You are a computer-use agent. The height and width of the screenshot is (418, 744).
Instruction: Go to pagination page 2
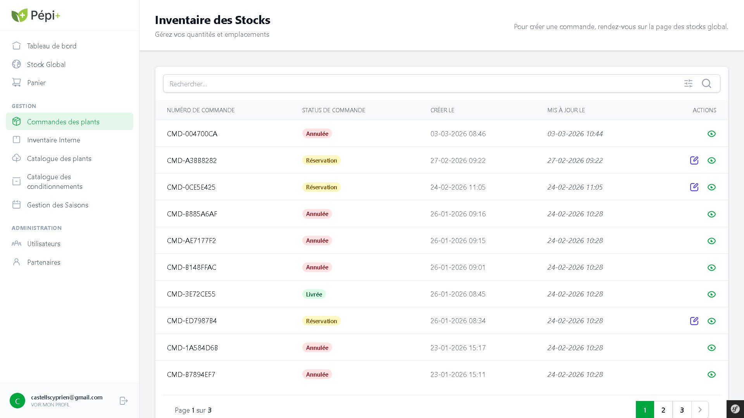(663, 409)
